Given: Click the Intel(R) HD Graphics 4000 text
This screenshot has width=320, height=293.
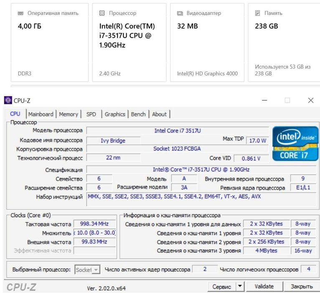Looking at the screenshot, I should click(x=207, y=74).
